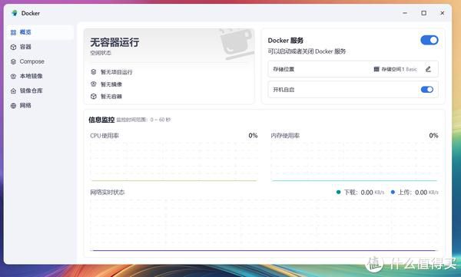This screenshot has height=277, width=461.
Task: Click the 无容器运行 heading
Action: 114,42
